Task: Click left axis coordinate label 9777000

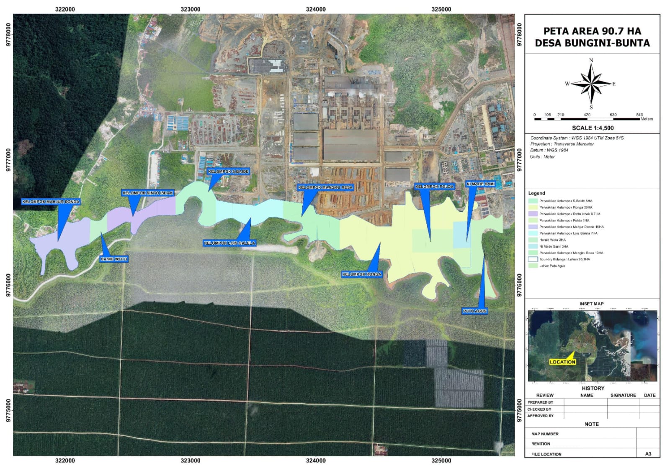Action: (x=9, y=160)
